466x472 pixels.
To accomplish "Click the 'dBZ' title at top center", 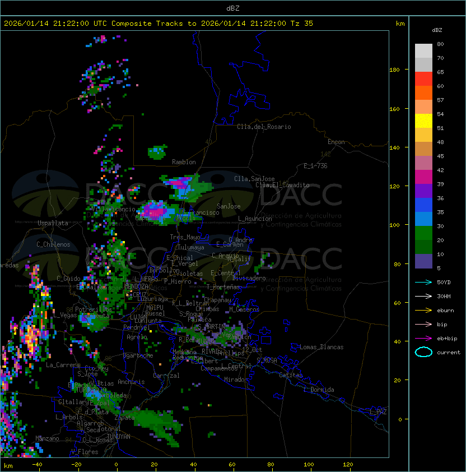I will click(233, 8).
